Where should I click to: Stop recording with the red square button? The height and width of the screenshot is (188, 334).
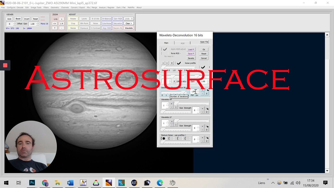tap(5, 65)
